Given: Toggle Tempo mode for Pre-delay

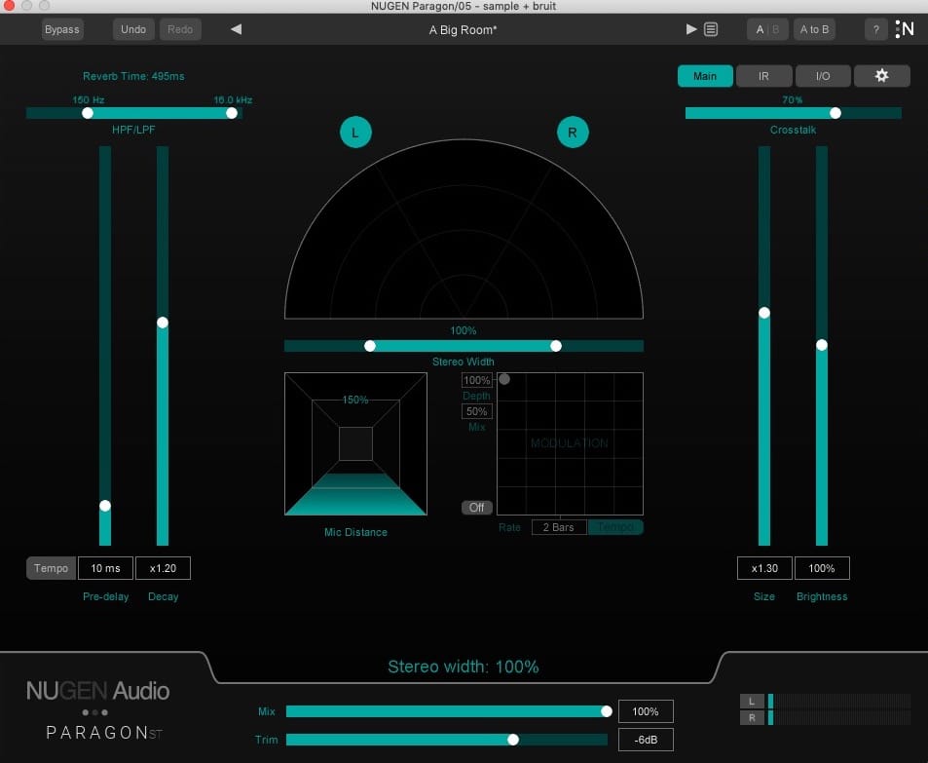Looking at the screenshot, I should click(x=50, y=567).
